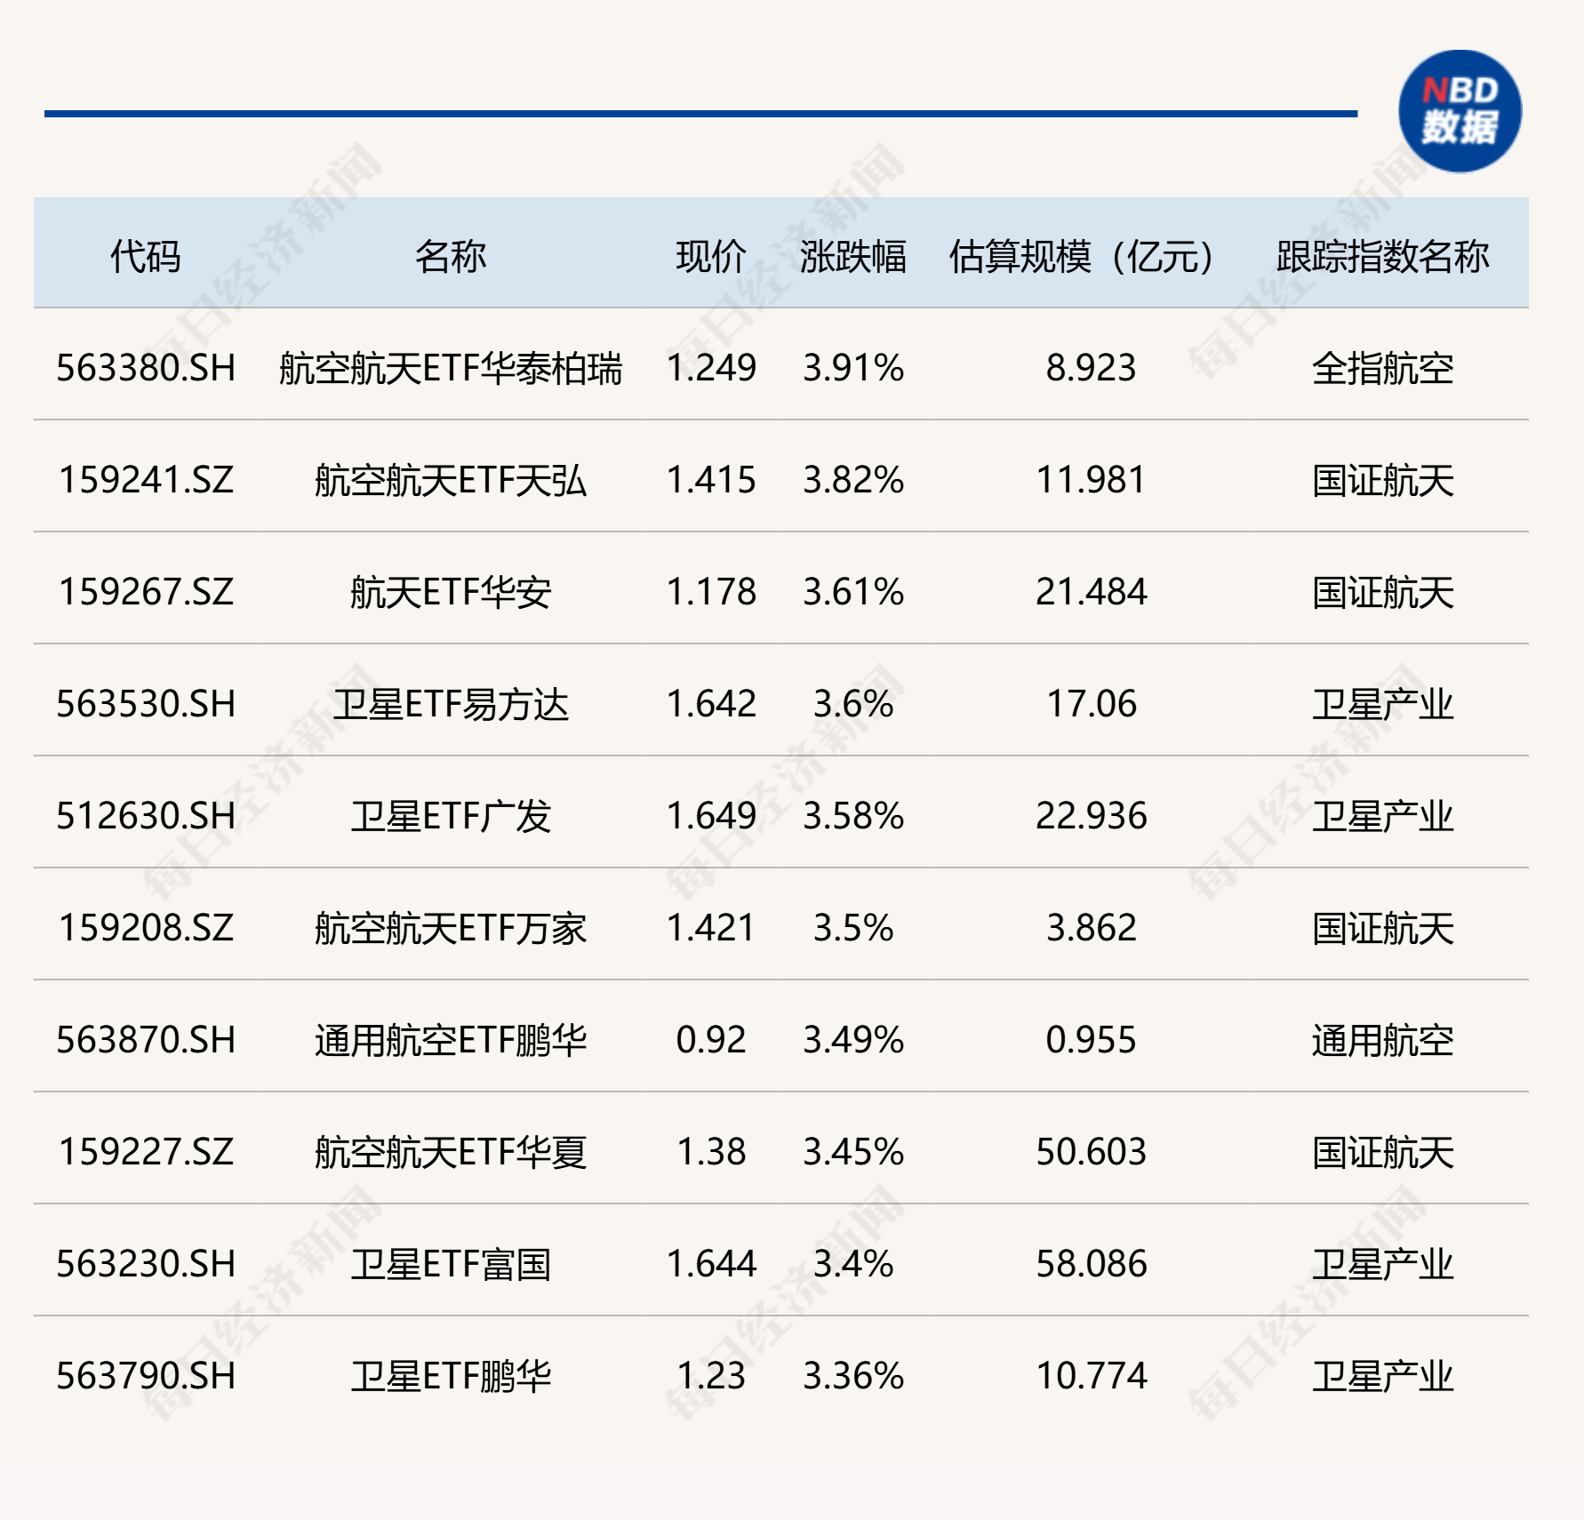The image size is (1584, 1520).
Task: Select code 563380.SH
Action: (146, 368)
